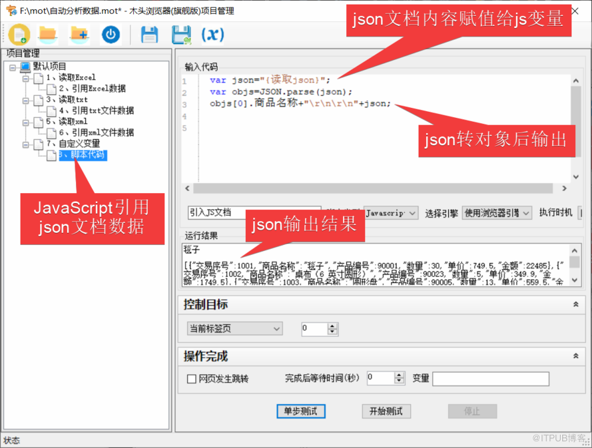The height and width of the screenshot is (448, 592).
Task: Click the 开始测试 button
Action: click(x=386, y=411)
